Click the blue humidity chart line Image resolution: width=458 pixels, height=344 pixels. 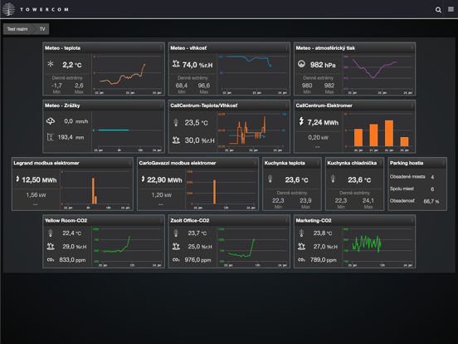pyautogui.click(x=249, y=61)
